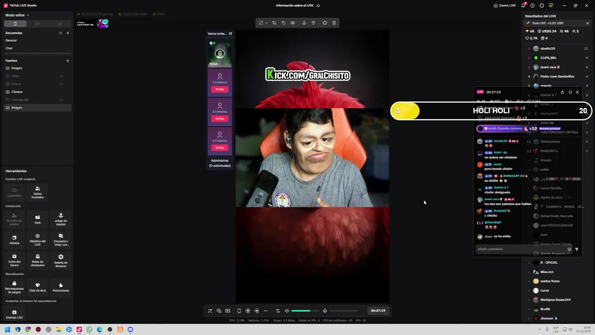595x335 pixels.
Task: Click Promocionar tool
Action: point(61,287)
